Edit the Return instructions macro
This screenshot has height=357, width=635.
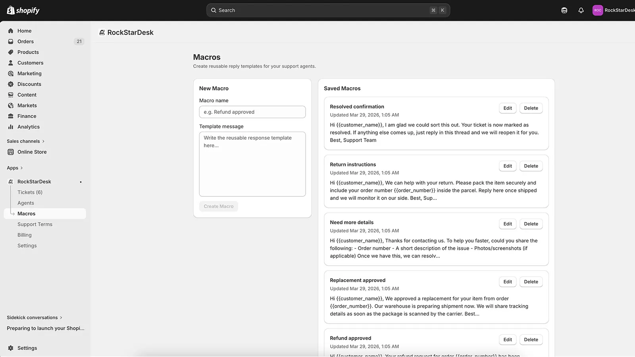coord(508,166)
